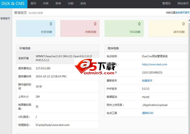Select site name DuxCms网站管理系统
190x134 pixels.
coord(155,56)
